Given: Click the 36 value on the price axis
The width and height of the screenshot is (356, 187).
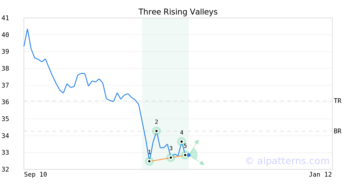Looking at the screenshot, I should click(5, 102).
